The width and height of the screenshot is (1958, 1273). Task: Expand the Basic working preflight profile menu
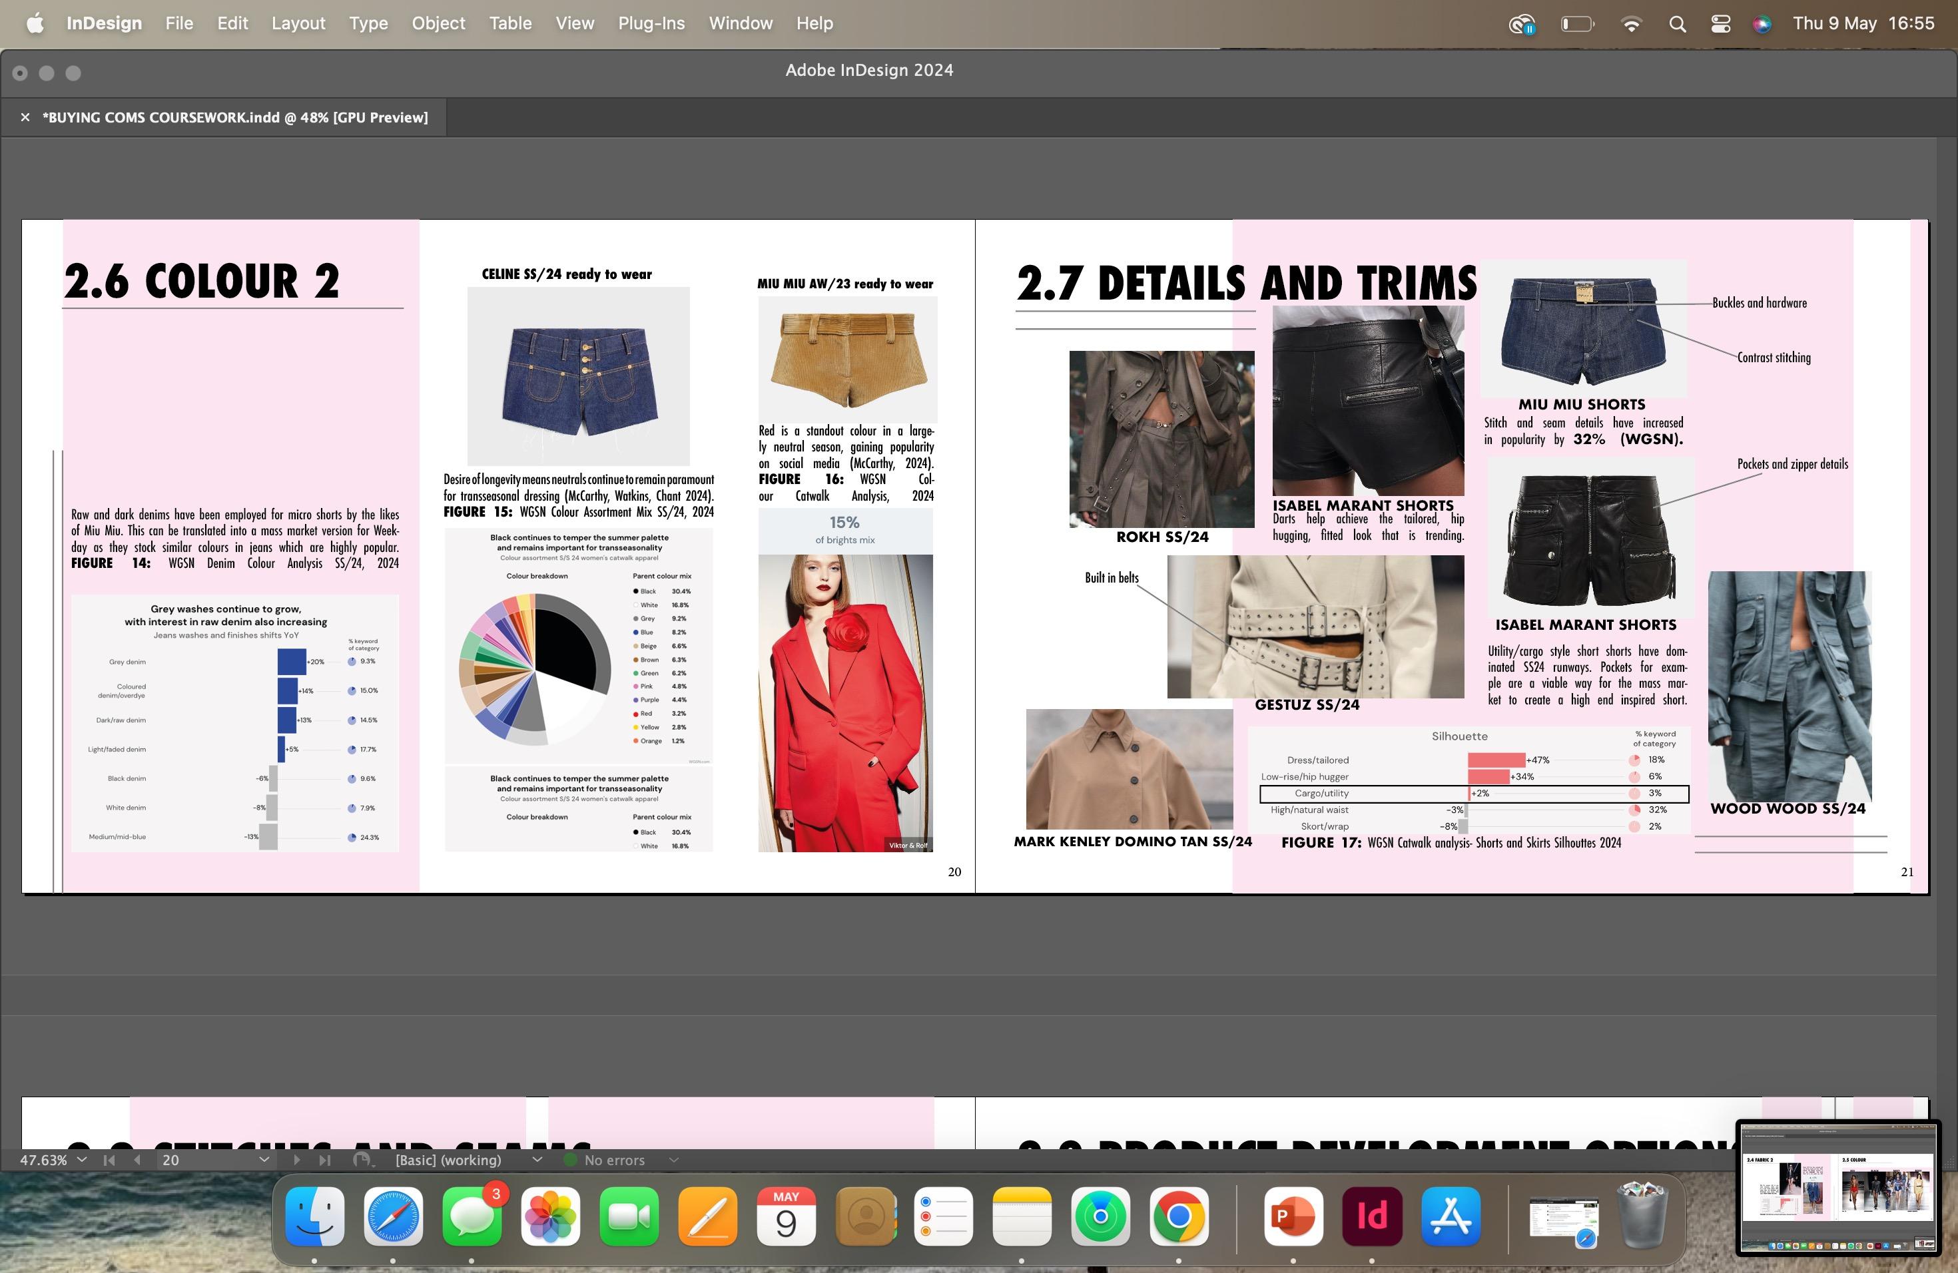click(537, 1160)
